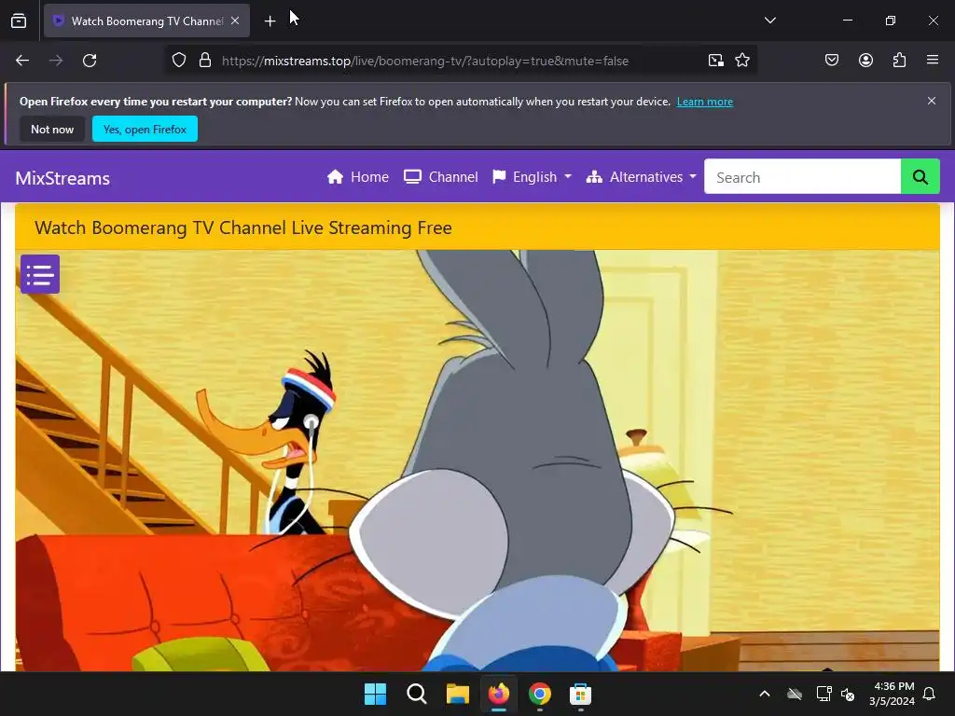
Task: Open the Windows Start menu
Action: pos(375,694)
